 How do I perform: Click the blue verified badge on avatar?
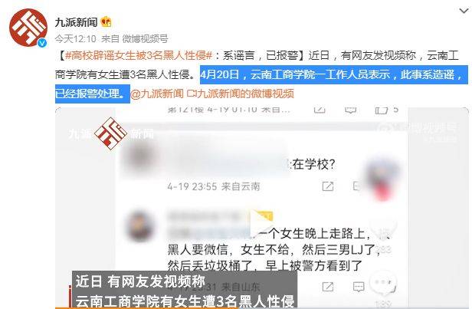tap(42, 43)
